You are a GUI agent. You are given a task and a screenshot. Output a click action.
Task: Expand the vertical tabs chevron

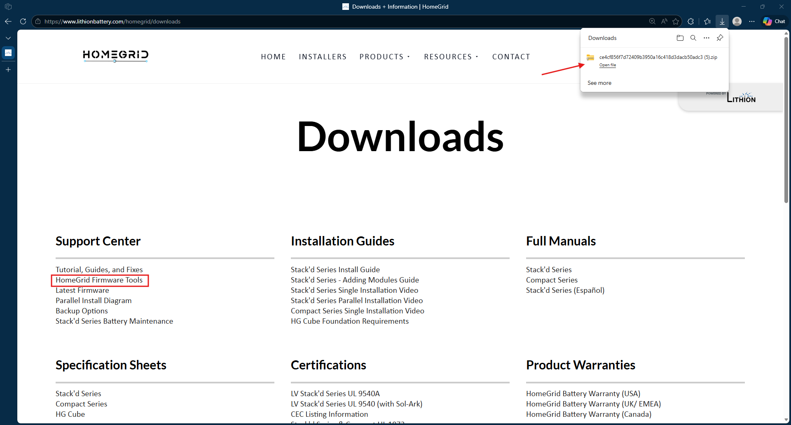click(8, 38)
